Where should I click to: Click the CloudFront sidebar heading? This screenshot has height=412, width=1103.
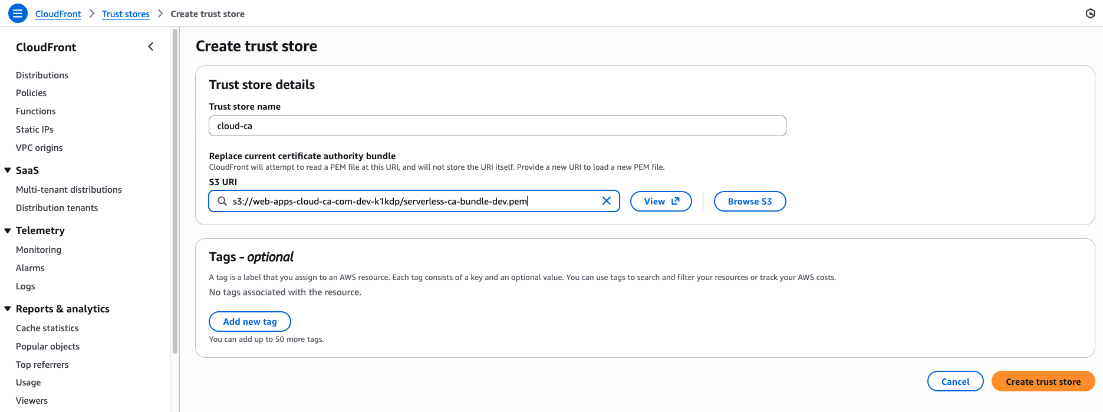point(46,47)
